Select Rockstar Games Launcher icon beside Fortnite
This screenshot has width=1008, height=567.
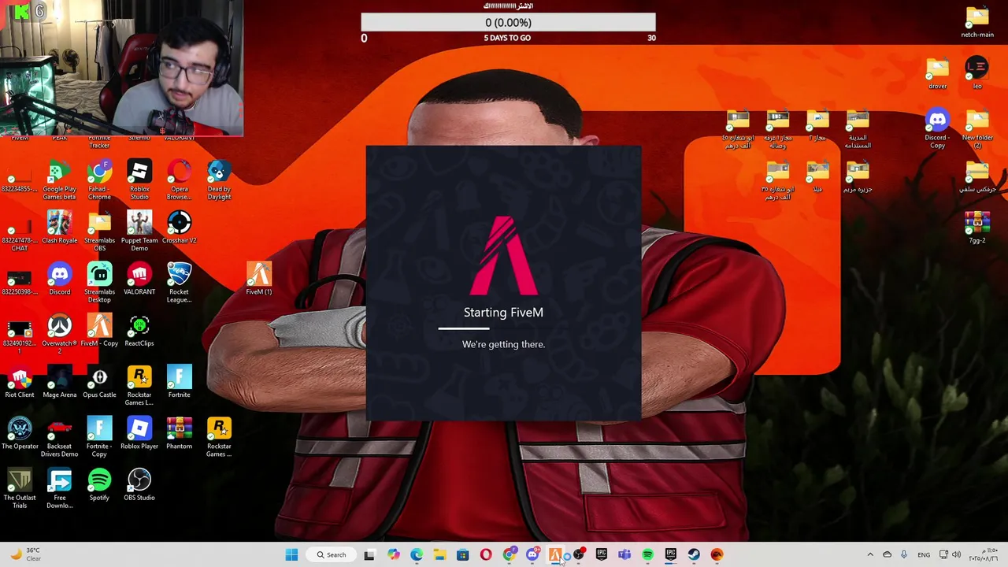[x=139, y=385]
